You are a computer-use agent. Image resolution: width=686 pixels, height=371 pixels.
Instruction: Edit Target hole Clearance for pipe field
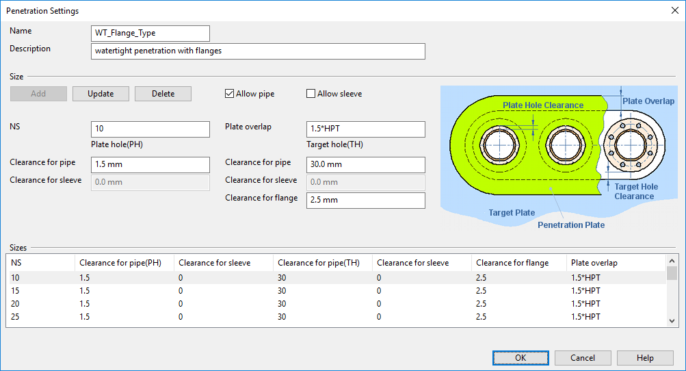click(x=366, y=165)
